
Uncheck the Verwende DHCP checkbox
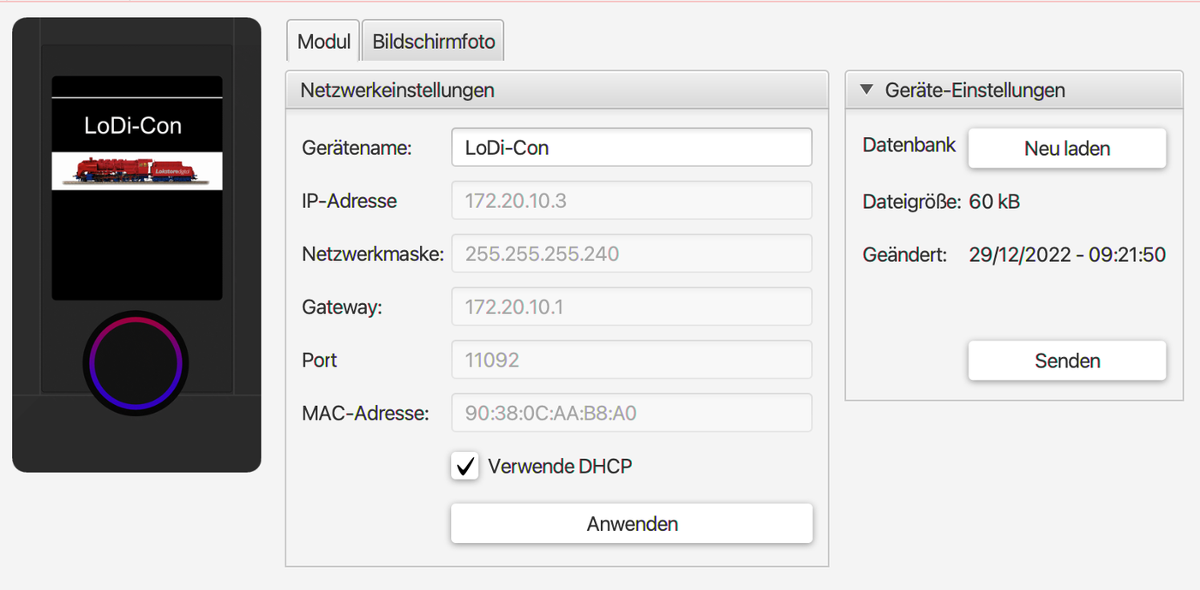pyautogui.click(x=465, y=467)
